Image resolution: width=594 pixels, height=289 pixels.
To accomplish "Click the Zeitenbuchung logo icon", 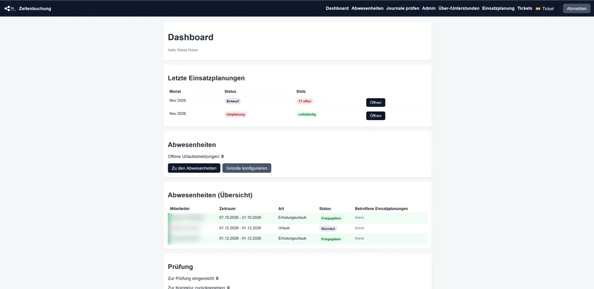I will click(x=10, y=8).
